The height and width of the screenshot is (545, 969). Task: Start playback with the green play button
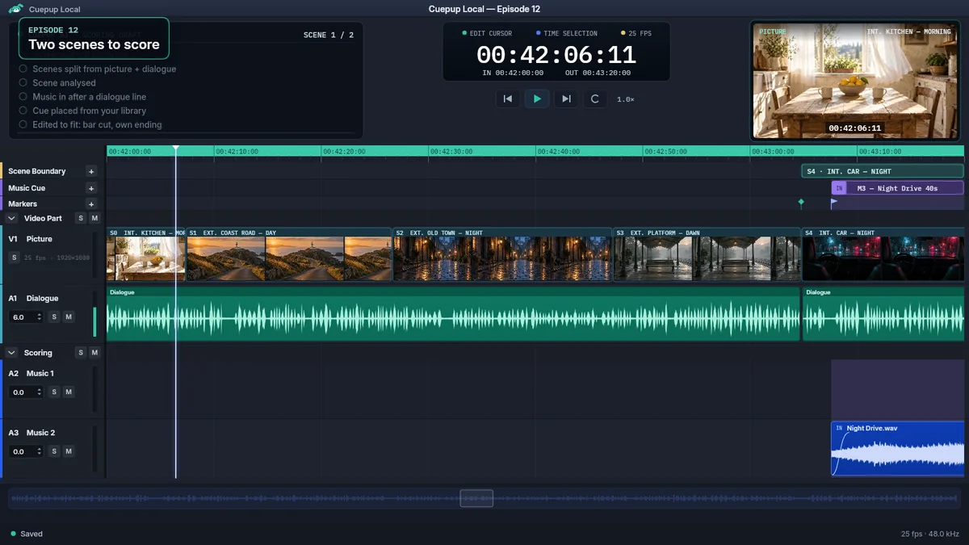[x=537, y=99]
